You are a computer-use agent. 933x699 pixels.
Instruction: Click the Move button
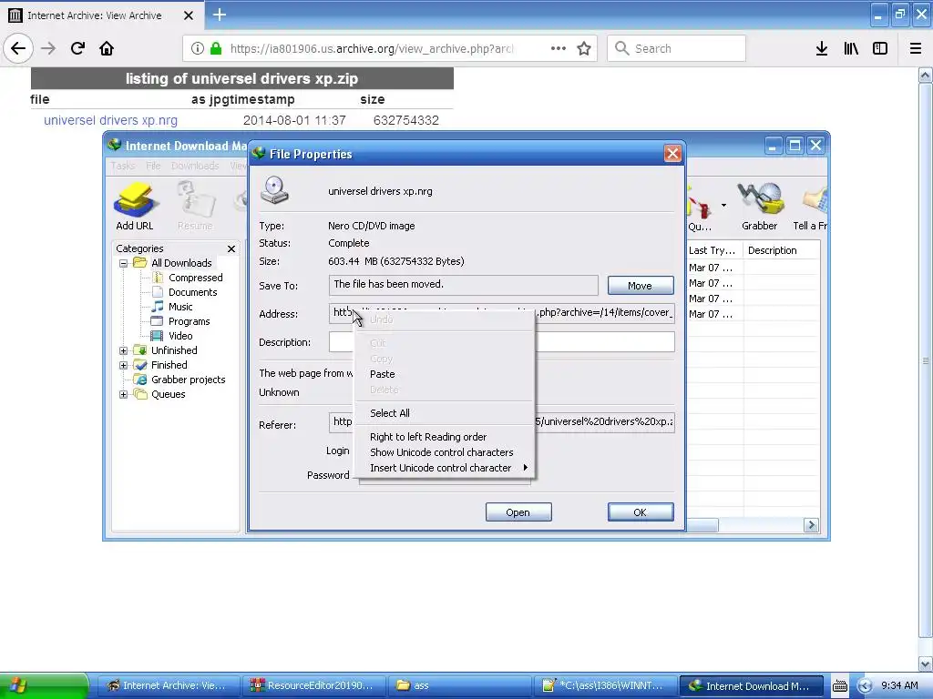tap(641, 285)
